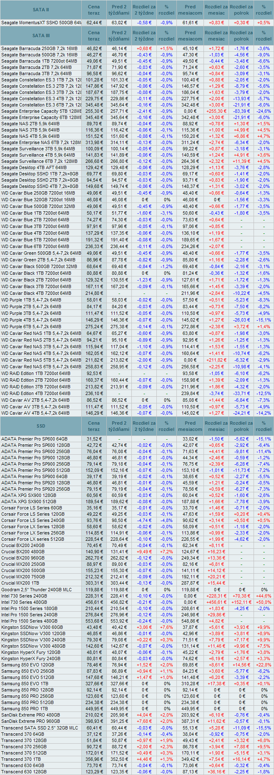Click +50,0% half-year percent for Intel 730 480GB
Screen dimensions: 274x775
264,602
